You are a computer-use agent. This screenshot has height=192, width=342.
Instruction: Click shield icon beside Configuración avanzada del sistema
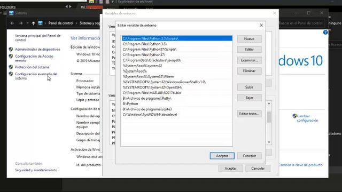pos(11,74)
